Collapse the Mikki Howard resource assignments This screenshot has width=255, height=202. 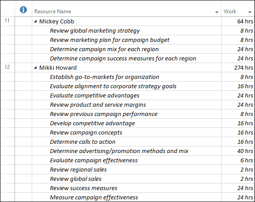[x=35, y=67]
